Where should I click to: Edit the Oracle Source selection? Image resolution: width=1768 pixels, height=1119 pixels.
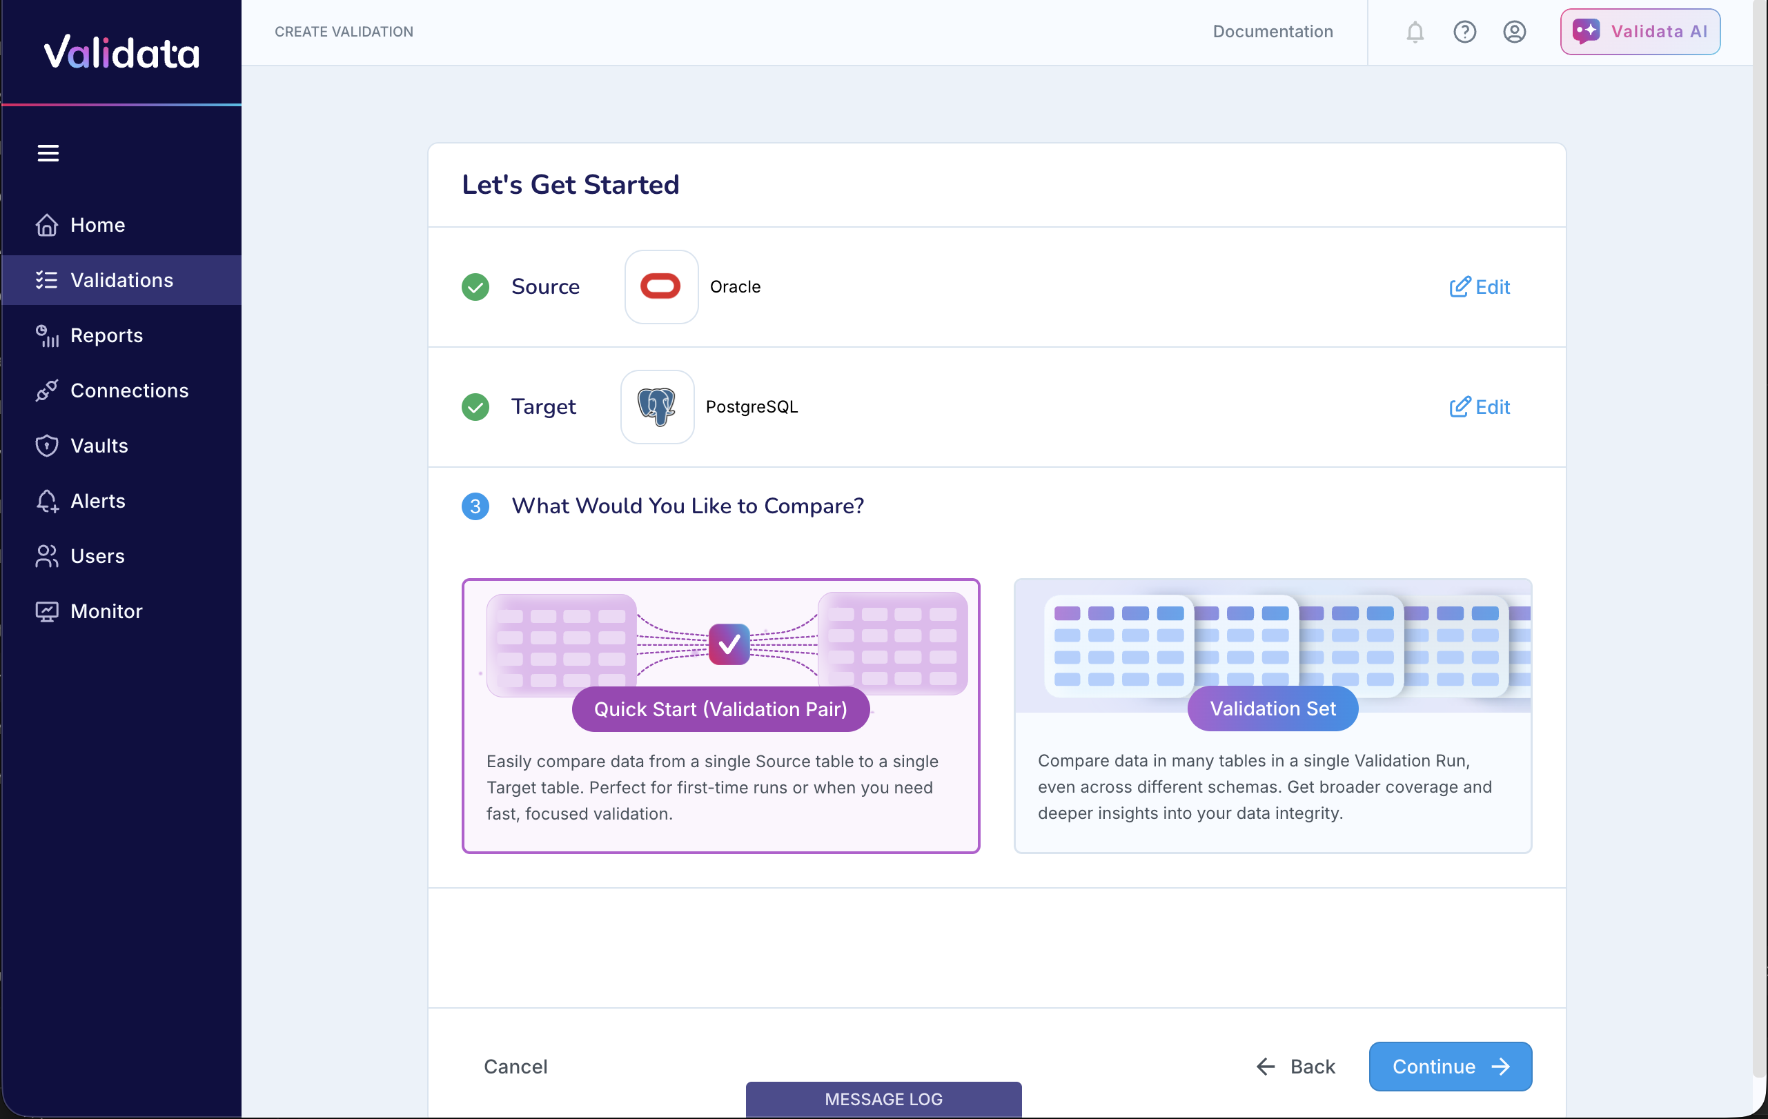pos(1480,287)
